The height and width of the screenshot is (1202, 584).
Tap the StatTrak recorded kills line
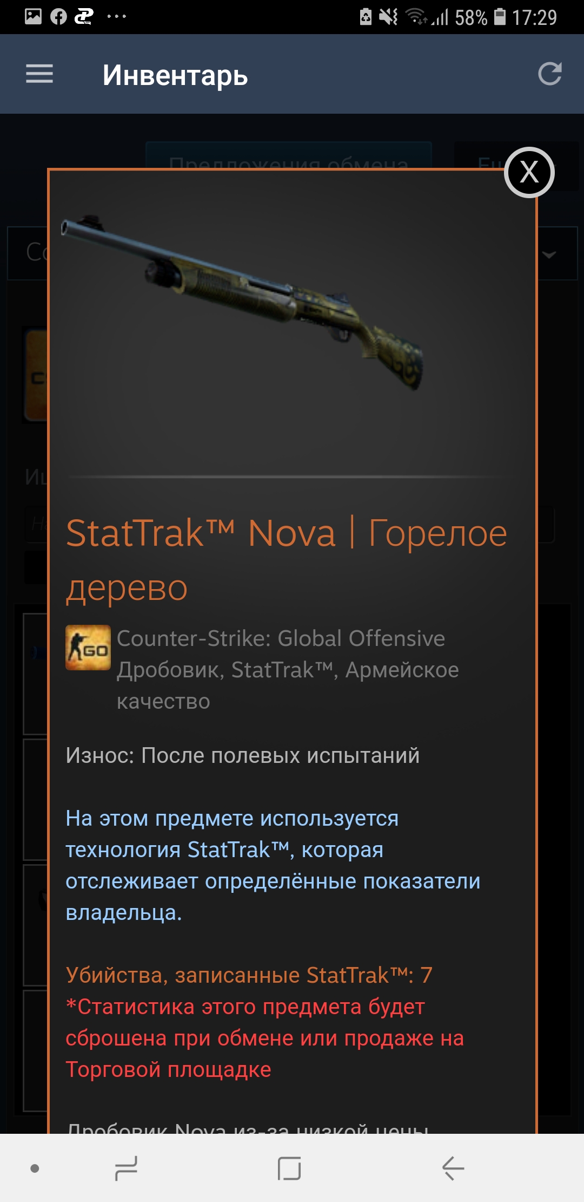pyautogui.click(x=249, y=975)
